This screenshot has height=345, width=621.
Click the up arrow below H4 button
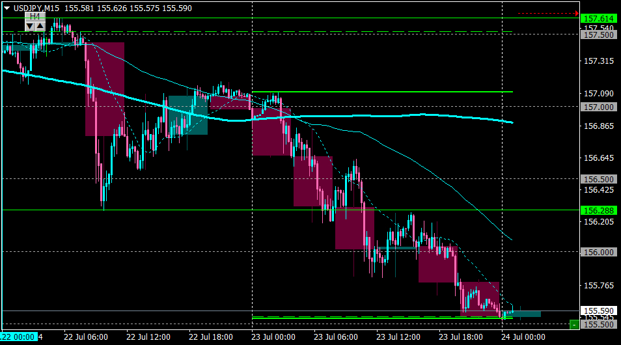pos(40,27)
